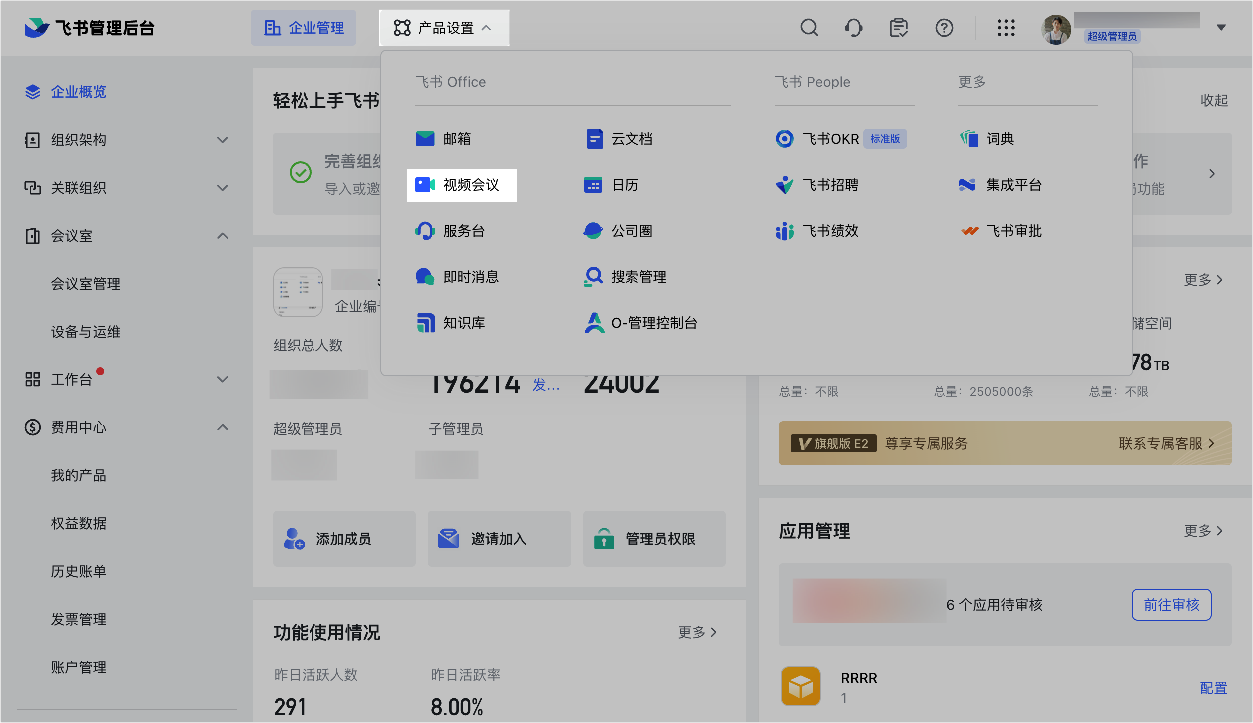Click the 即时消息 chat bubble icon
This screenshot has width=1253, height=723.
tap(425, 277)
